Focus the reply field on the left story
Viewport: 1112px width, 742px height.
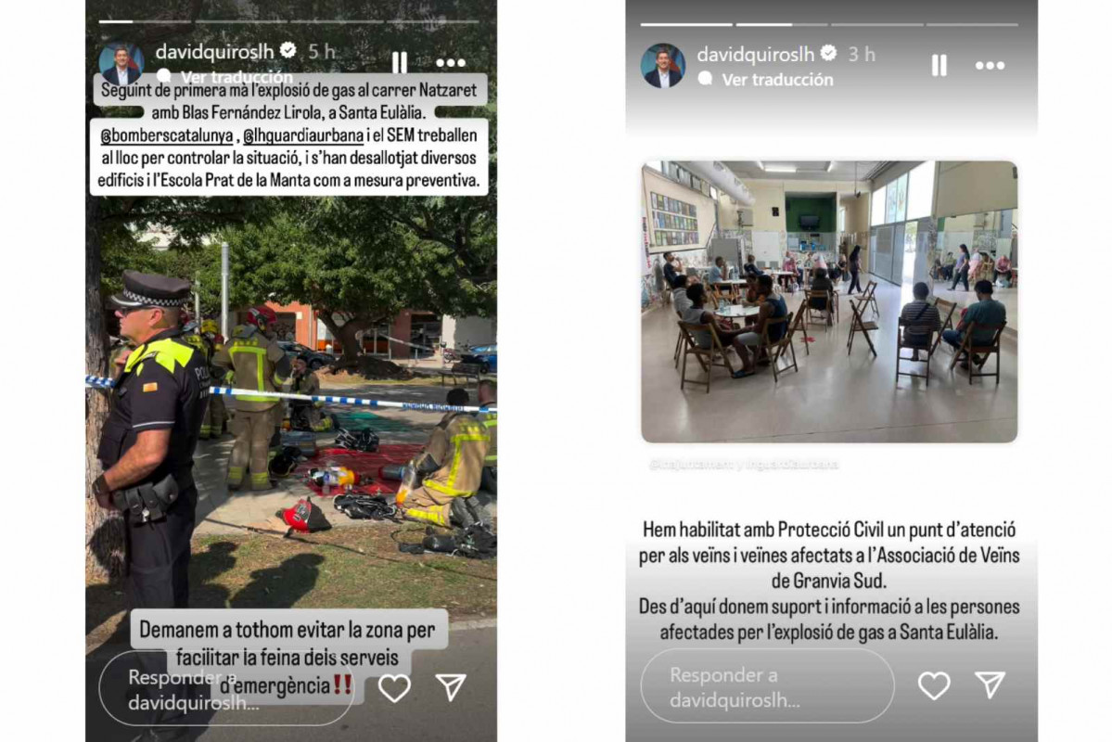pyautogui.click(x=227, y=688)
